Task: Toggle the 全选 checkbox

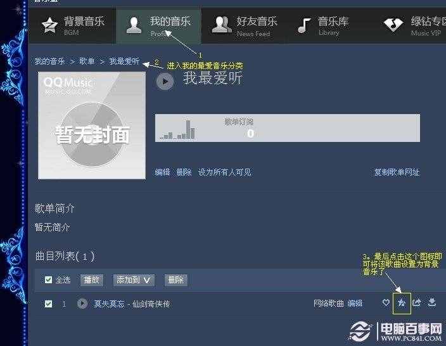Action: tap(48, 280)
